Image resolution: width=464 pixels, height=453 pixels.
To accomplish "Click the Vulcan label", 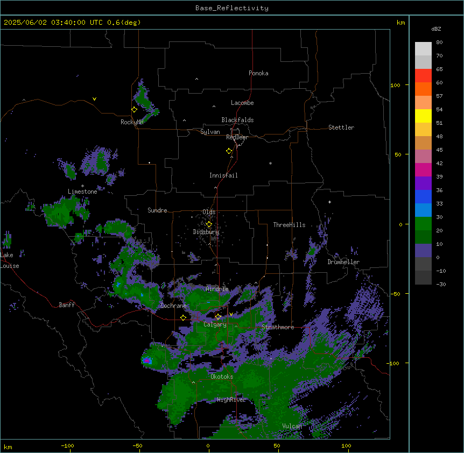I will (292, 426).
